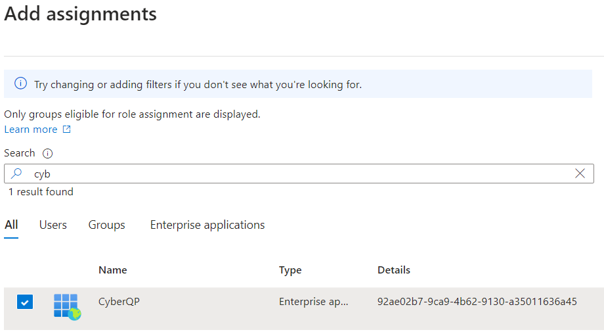Clear the search field with the X
Image resolution: width=604 pixels, height=332 pixels.
click(x=580, y=174)
